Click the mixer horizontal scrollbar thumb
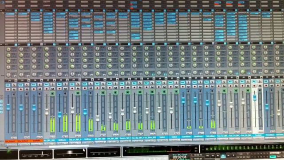The image size is (284, 160). pyautogui.click(x=69, y=146)
